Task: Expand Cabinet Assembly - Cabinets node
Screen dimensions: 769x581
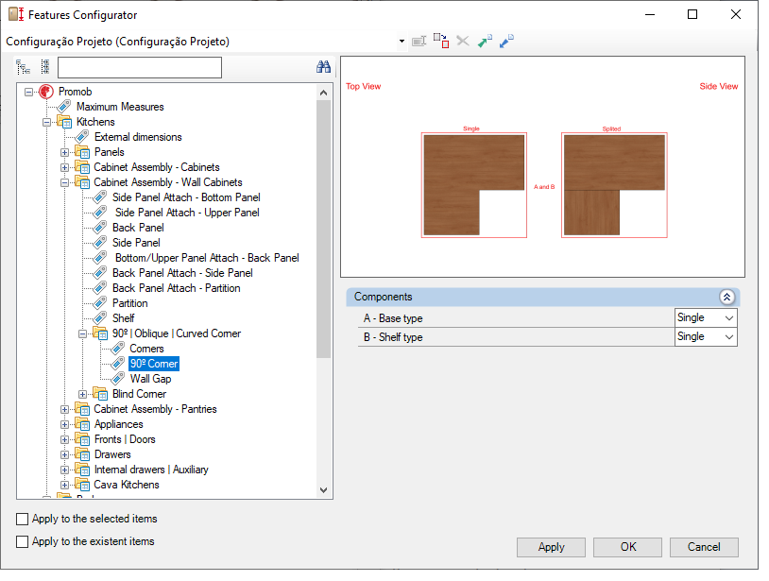Action: point(65,167)
